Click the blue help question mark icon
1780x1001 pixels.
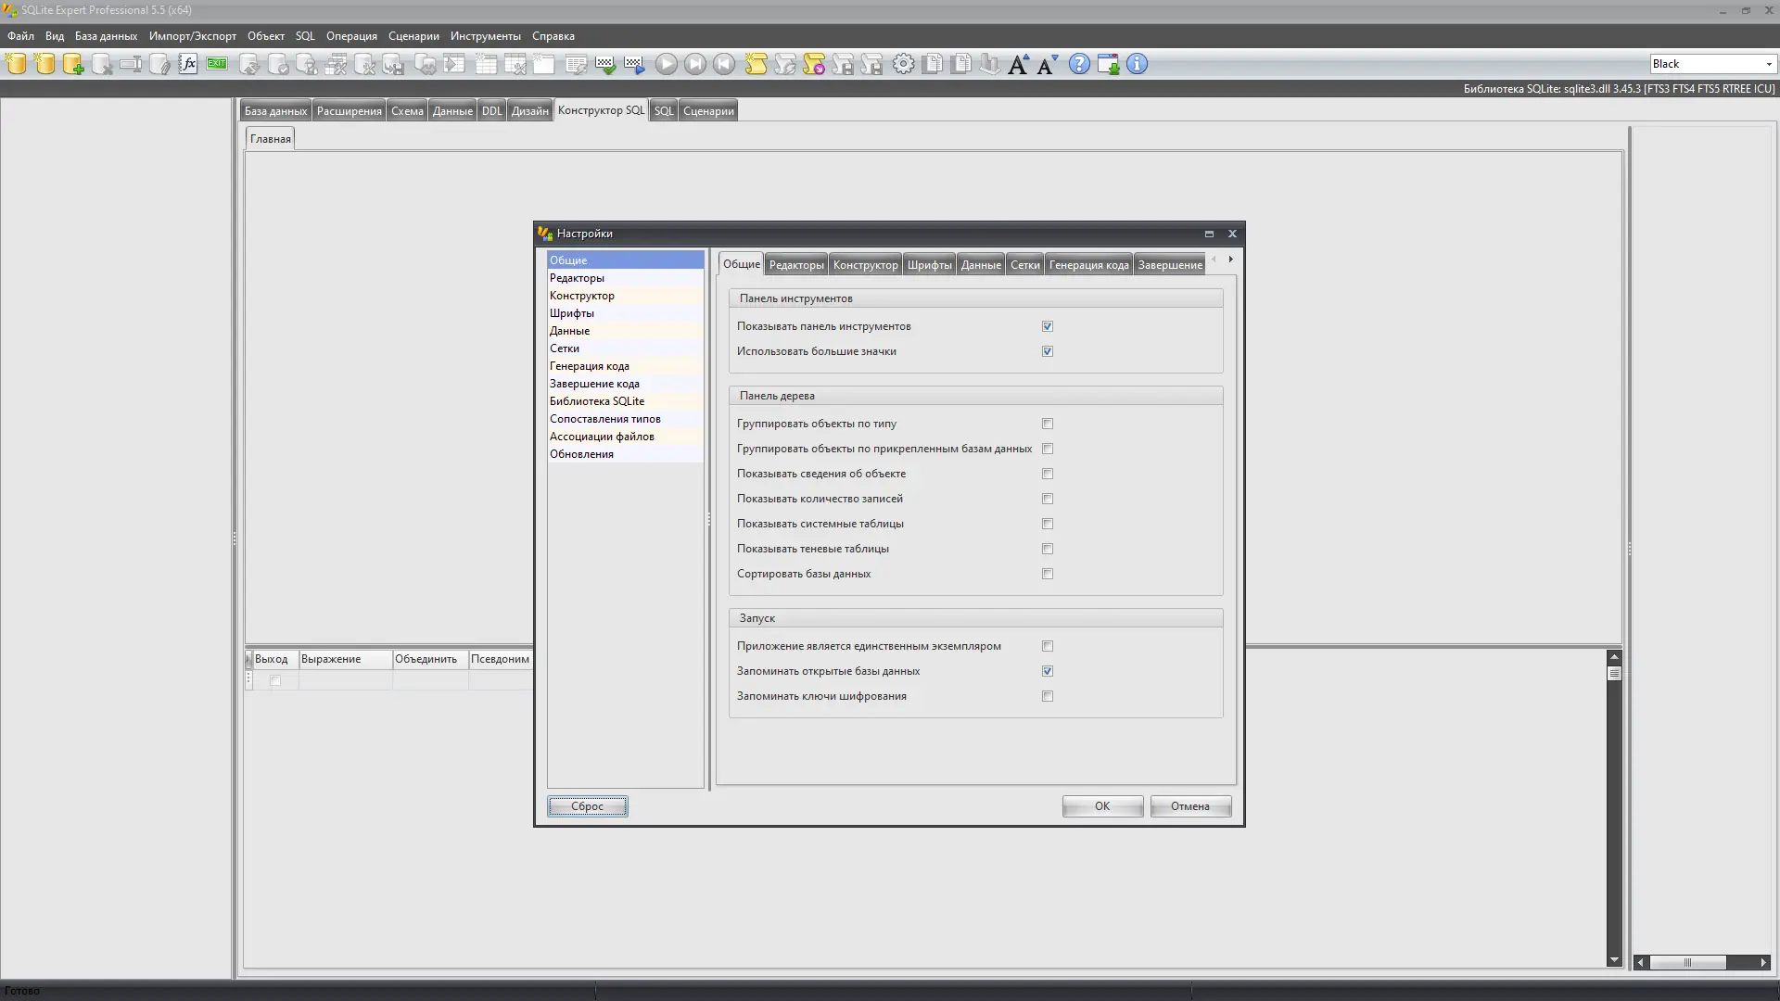[x=1079, y=64]
